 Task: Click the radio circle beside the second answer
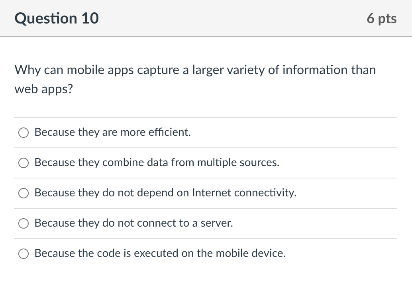click(x=23, y=163)
